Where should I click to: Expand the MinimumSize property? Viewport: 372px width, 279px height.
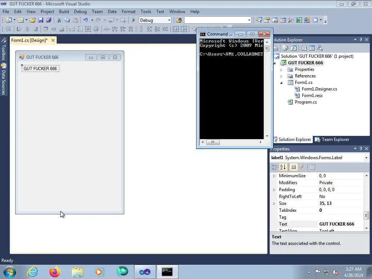[274, 176]
